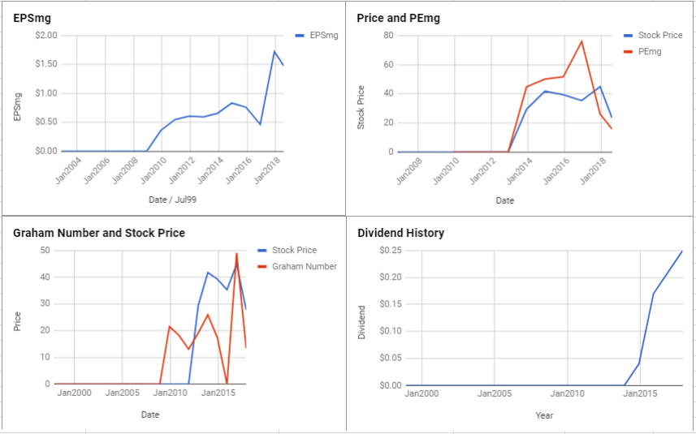Click the Jan2005 label in Dividend History chart
The image size is (696, 434).
pos(495,393)
